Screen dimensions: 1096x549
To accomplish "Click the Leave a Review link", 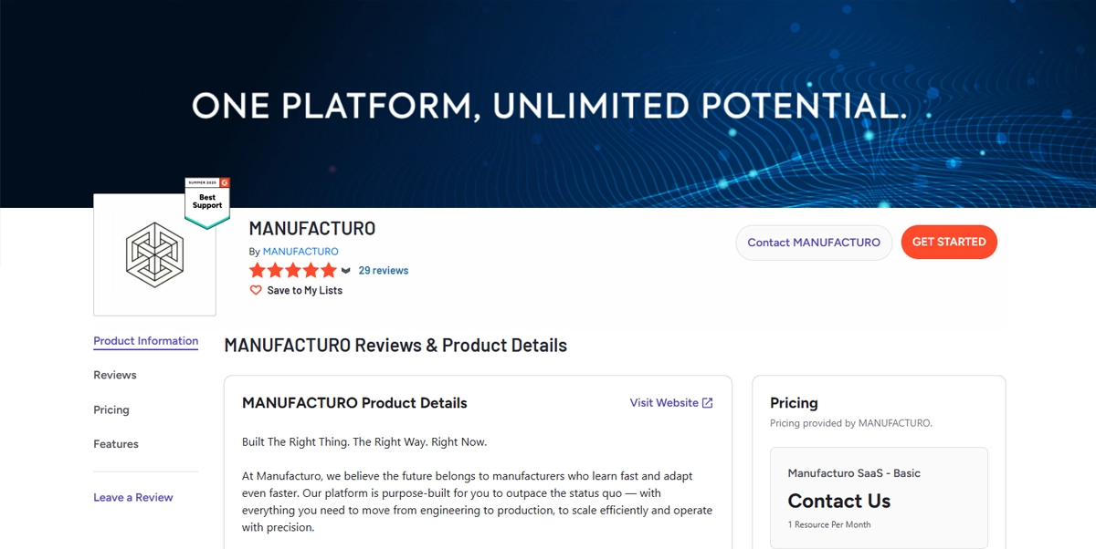I will 133,497.
